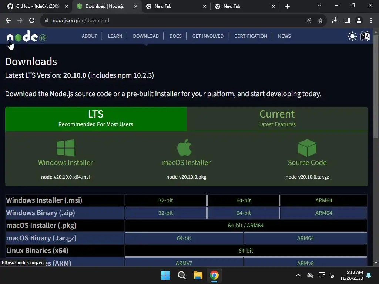The height and width of the screenshot is (284, 379).
Task: Toggle the light/dark theme sun icon
Action: click(x=352, y=36)
